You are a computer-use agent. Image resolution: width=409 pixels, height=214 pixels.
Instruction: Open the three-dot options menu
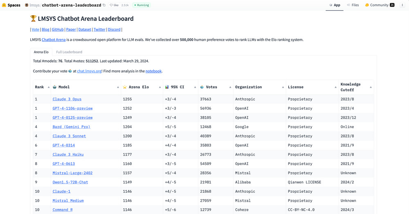tap(402, 5)
